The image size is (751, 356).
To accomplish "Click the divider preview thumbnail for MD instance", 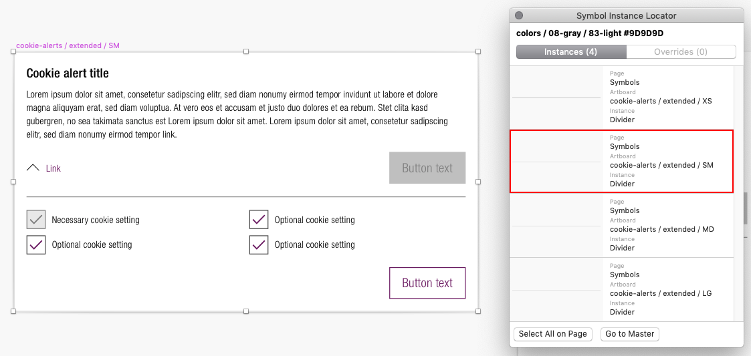I will tap(556, 226).
